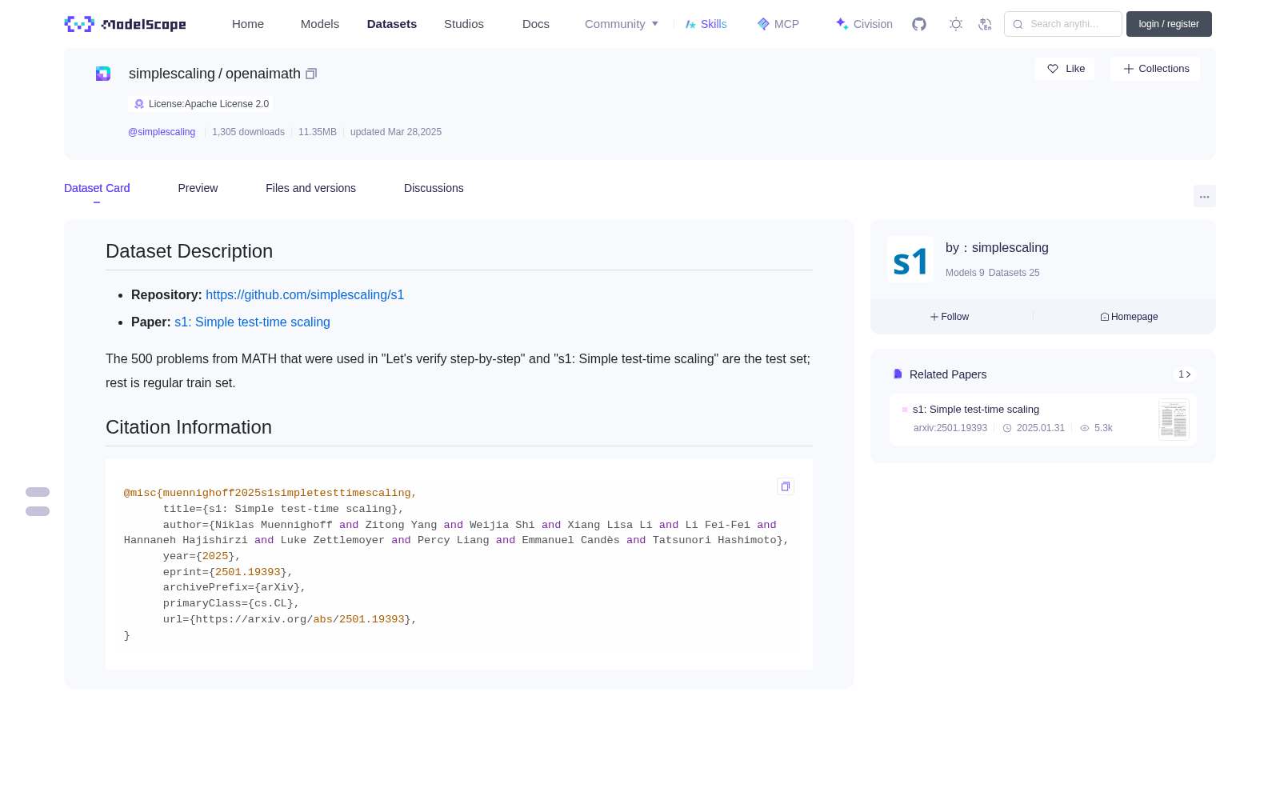Click the dataset avatar icon
The image size is (1280, 800).
[x=103, y=74]
